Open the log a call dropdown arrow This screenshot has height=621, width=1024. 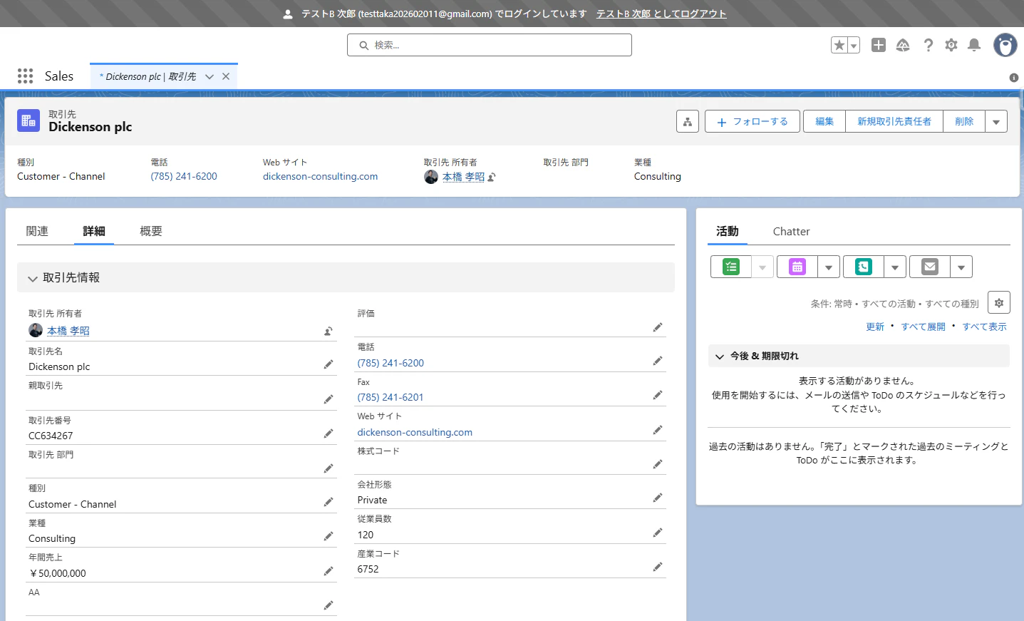[895, 267]
